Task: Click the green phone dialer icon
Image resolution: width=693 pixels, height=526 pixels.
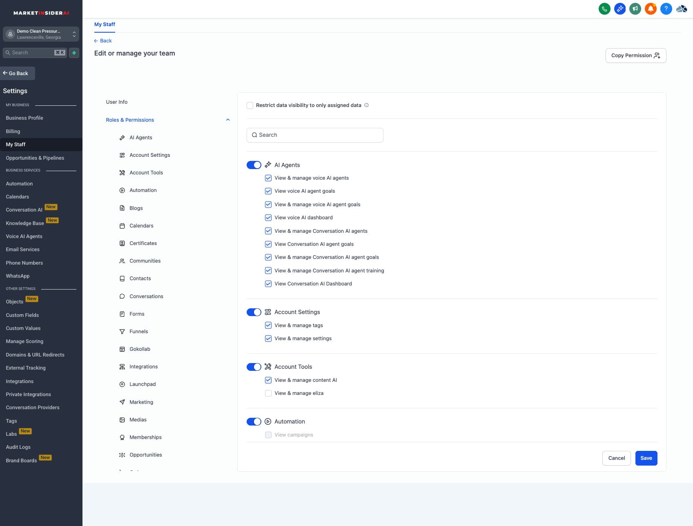Action: (x=604, y=9)
